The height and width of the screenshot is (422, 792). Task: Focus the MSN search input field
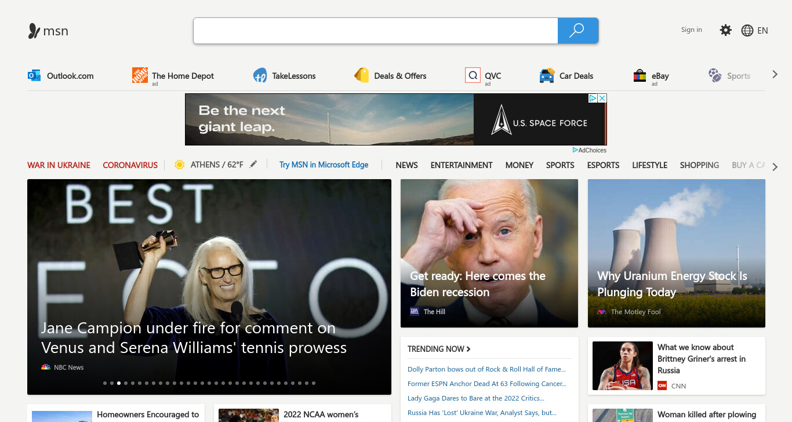[x=376, y=31]
